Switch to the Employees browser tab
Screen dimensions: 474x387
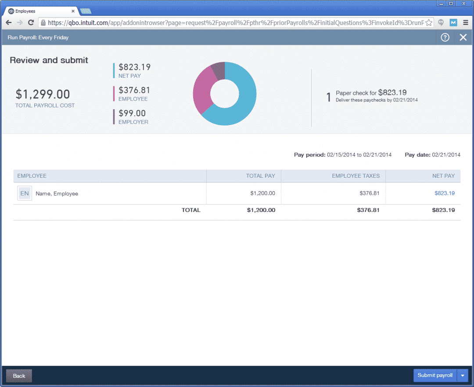(x=39, y=11)
